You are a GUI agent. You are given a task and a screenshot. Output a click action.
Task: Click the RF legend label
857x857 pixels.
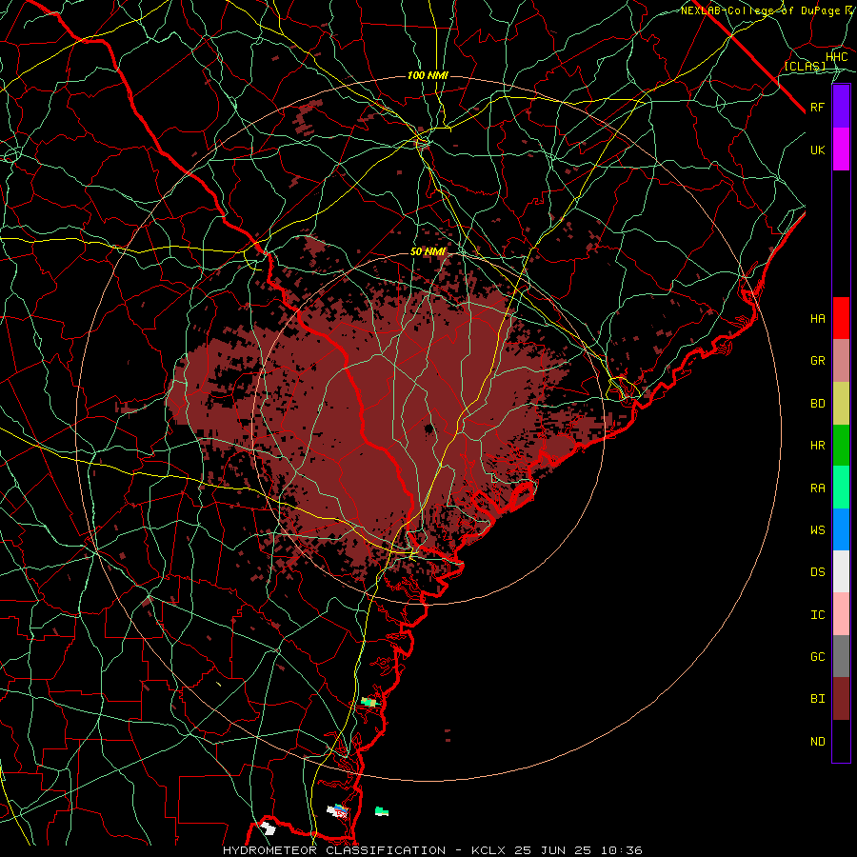[818, 107]
